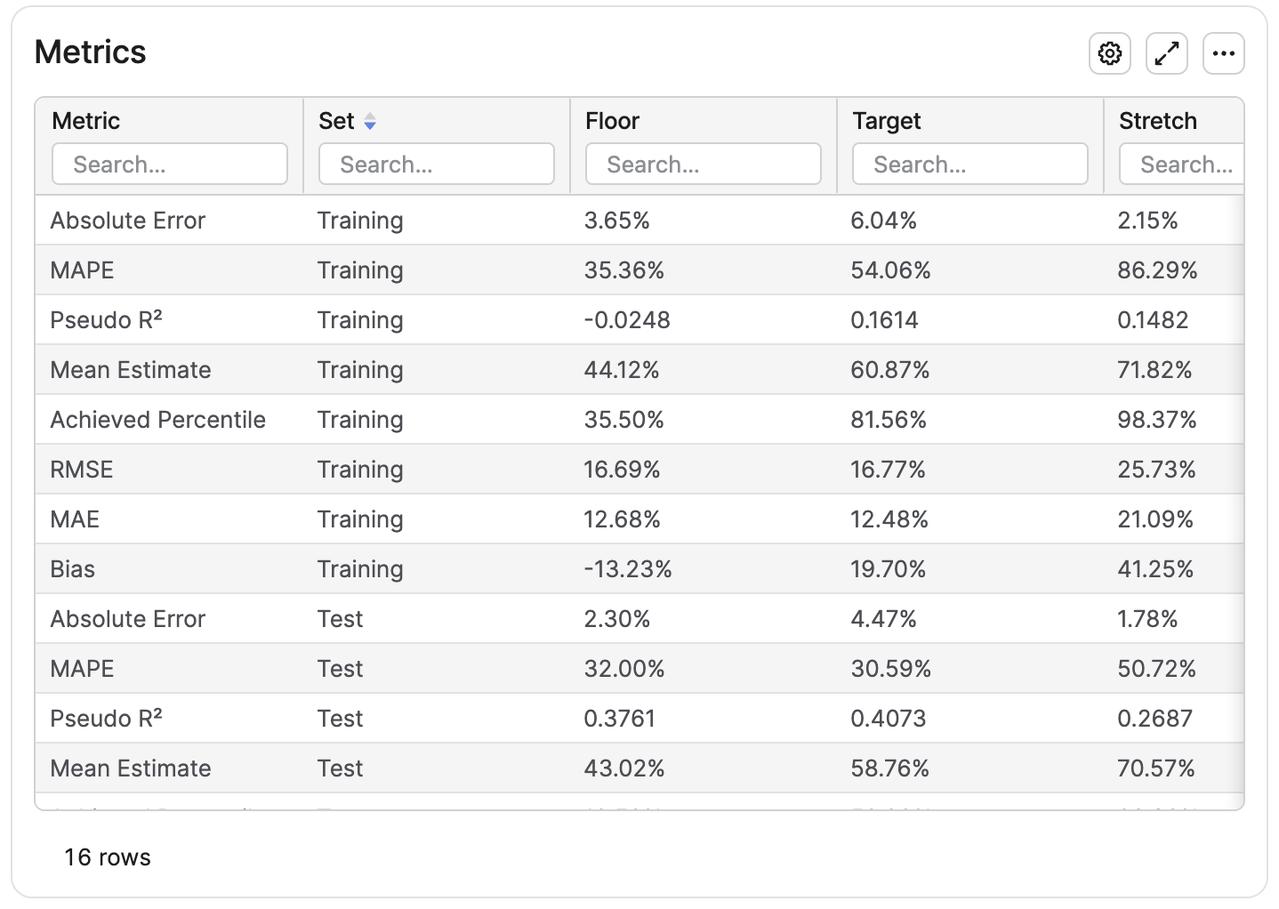Click Floor value 0.3761

coord(620,719)
